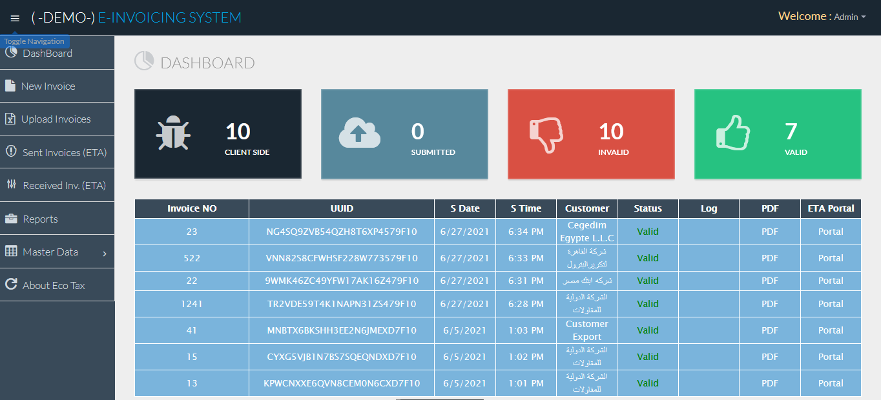Click the pie chart icon beside DASHBOARD heading

click(x=143, y=61)
